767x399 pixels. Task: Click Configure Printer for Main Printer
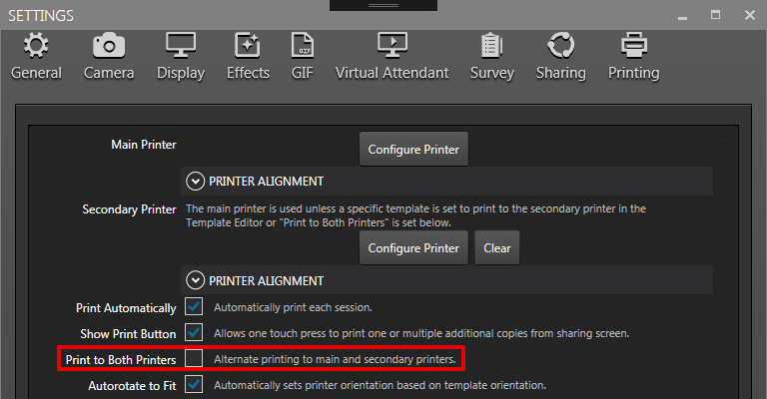(413, 149)
